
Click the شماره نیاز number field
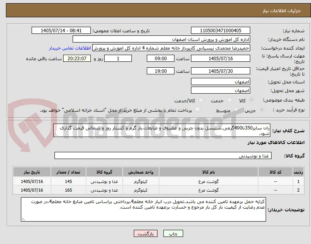(x=221, y=30)
